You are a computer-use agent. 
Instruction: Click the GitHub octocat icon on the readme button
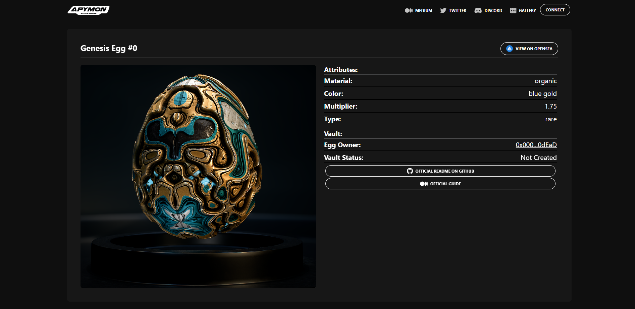410,171
